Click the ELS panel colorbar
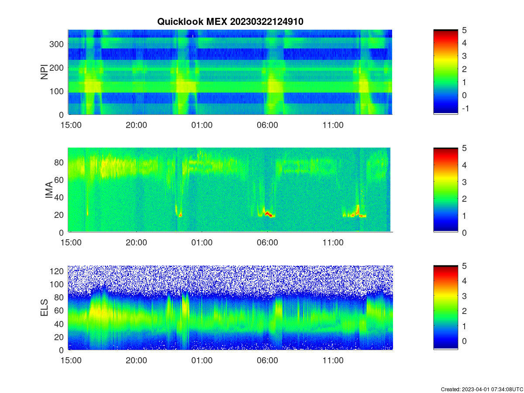The height and width of the screenshot is (393, 524). [x=446, y=307]
